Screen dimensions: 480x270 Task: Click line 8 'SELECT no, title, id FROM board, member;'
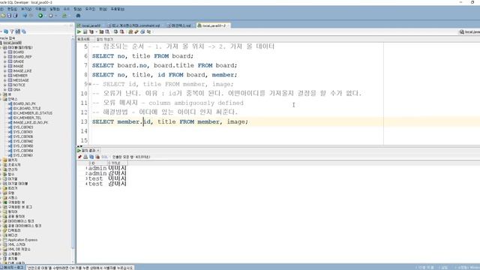165,75
